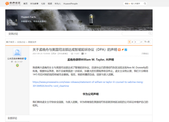This screenshot has height=122, width=169.
Task: Toggle 只看楼主 author-only view
Action: pos(145,54)
